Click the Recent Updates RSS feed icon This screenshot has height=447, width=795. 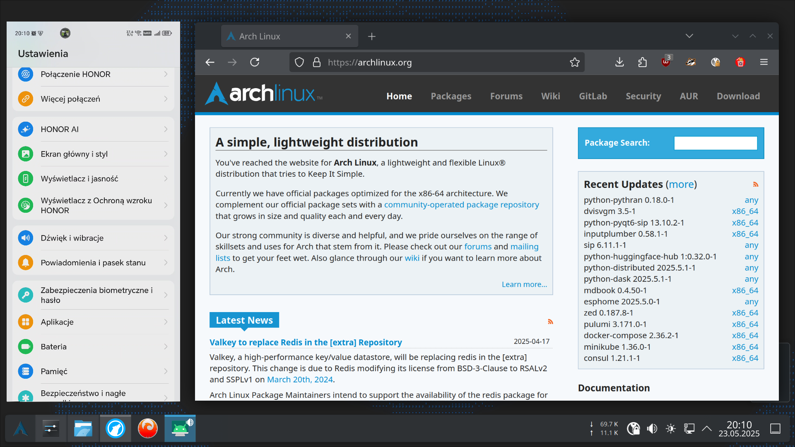[756, 185]
